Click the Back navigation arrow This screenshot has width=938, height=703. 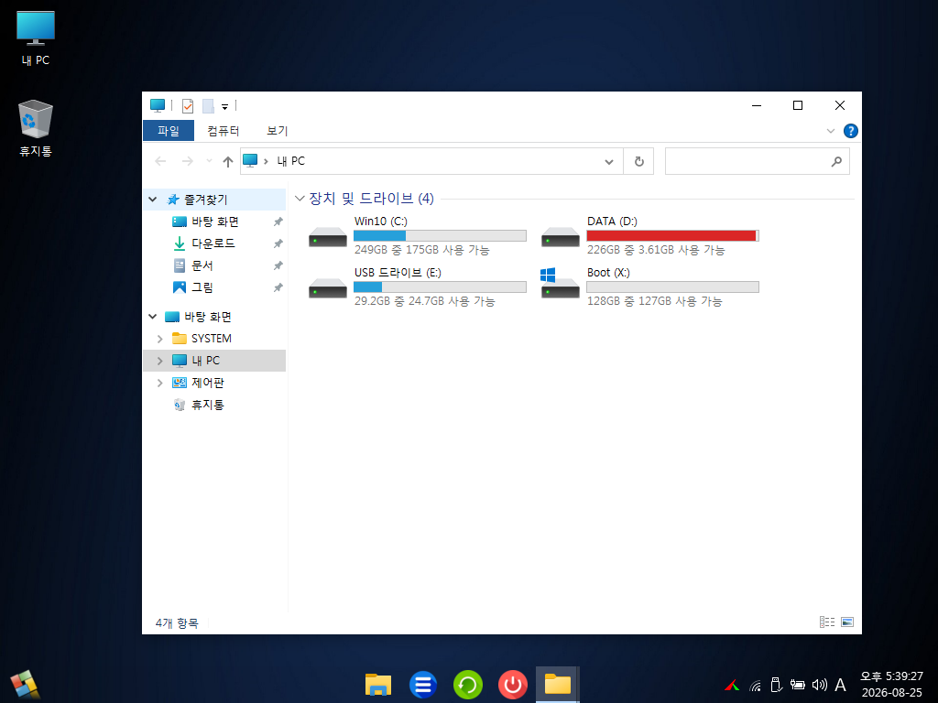click(x=160, y=161)
